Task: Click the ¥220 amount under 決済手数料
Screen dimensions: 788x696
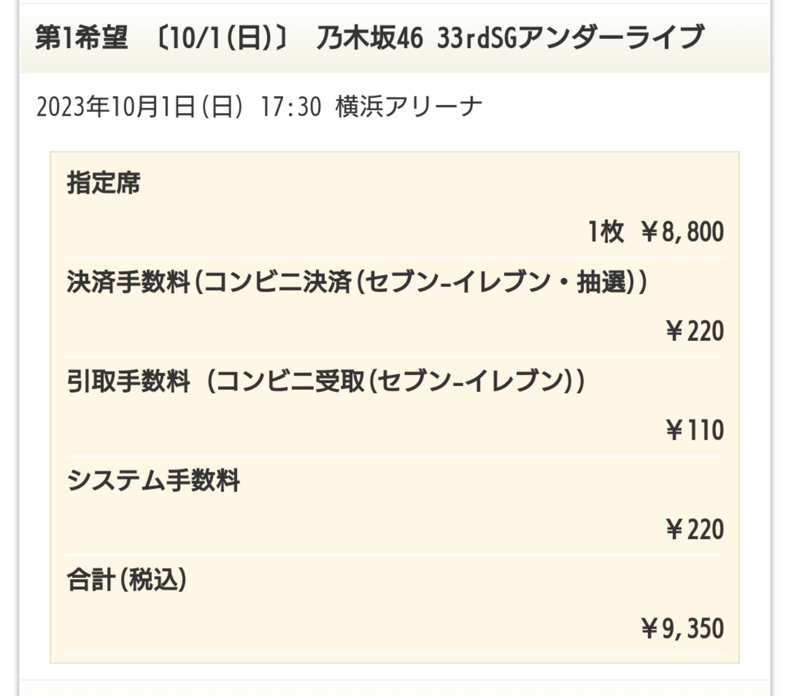Action: click(694, 331)
